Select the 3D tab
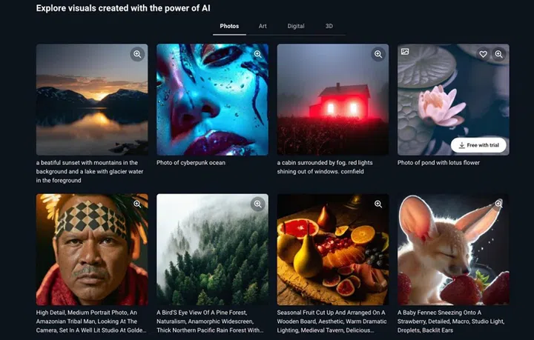Viewport: 534px width, 340px height. tap(329, 26)
